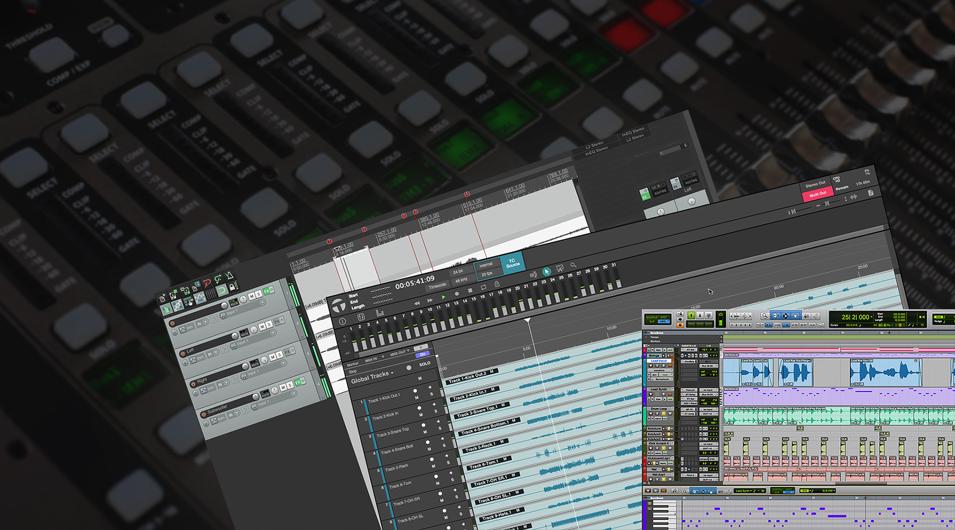The width and height of the screenshot is (955, 530).
Task: Arm the Subwoofer track for recording in REAPER
Action: point(204,414)
